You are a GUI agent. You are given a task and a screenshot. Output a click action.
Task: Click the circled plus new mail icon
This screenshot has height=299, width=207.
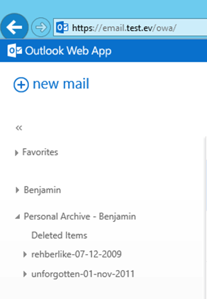pos(21,85)
